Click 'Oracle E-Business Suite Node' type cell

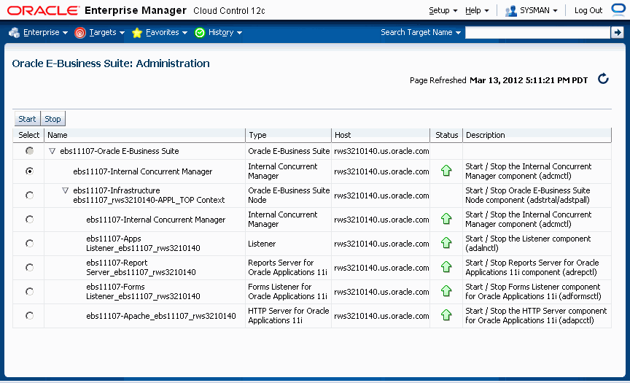click(289, 195)
